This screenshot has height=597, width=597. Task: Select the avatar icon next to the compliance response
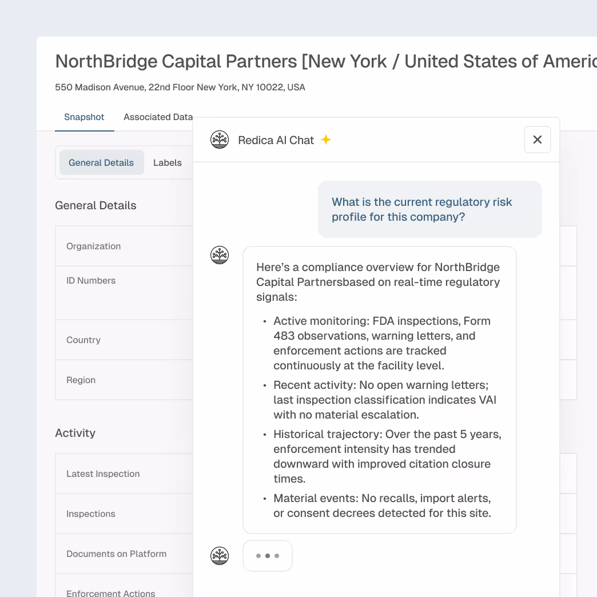click(x=220, y=255)
